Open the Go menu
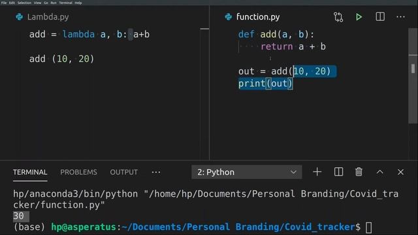The height and width of the screenshot is (235, 418). (46, 3)
